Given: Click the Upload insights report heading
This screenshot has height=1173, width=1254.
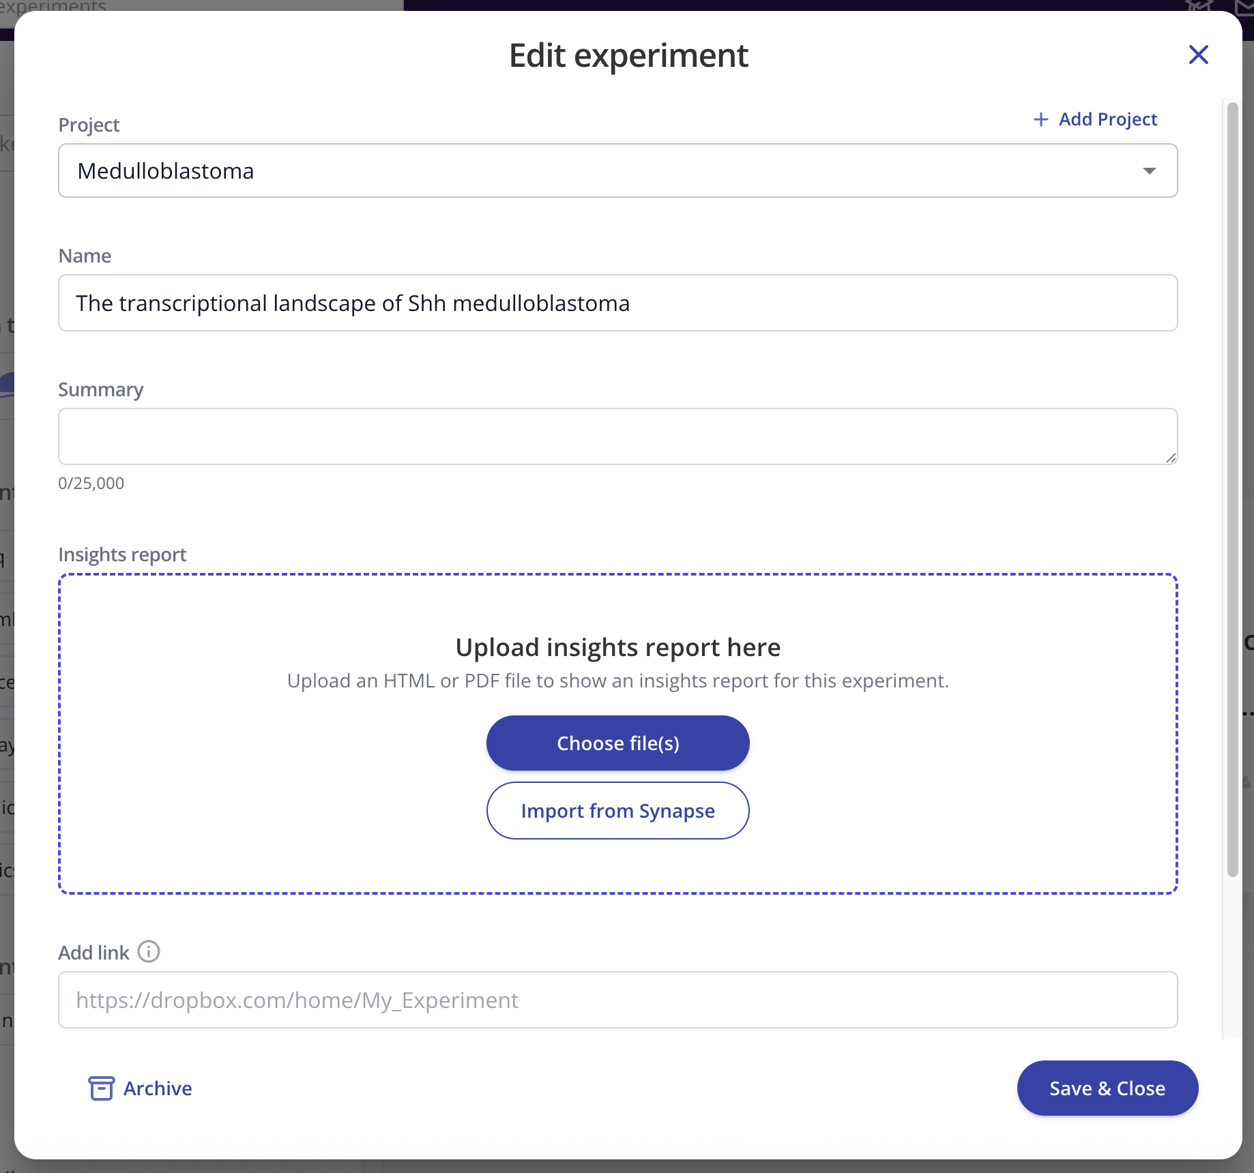Looking at the screenshot, I should (x=617, y=647).
